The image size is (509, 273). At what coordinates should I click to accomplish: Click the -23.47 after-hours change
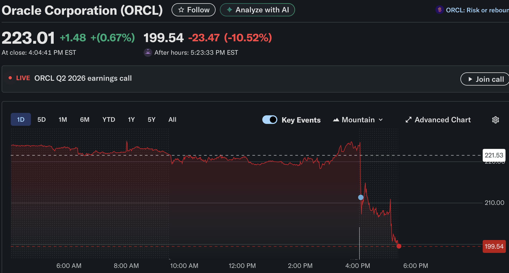[x=204, y=38]
